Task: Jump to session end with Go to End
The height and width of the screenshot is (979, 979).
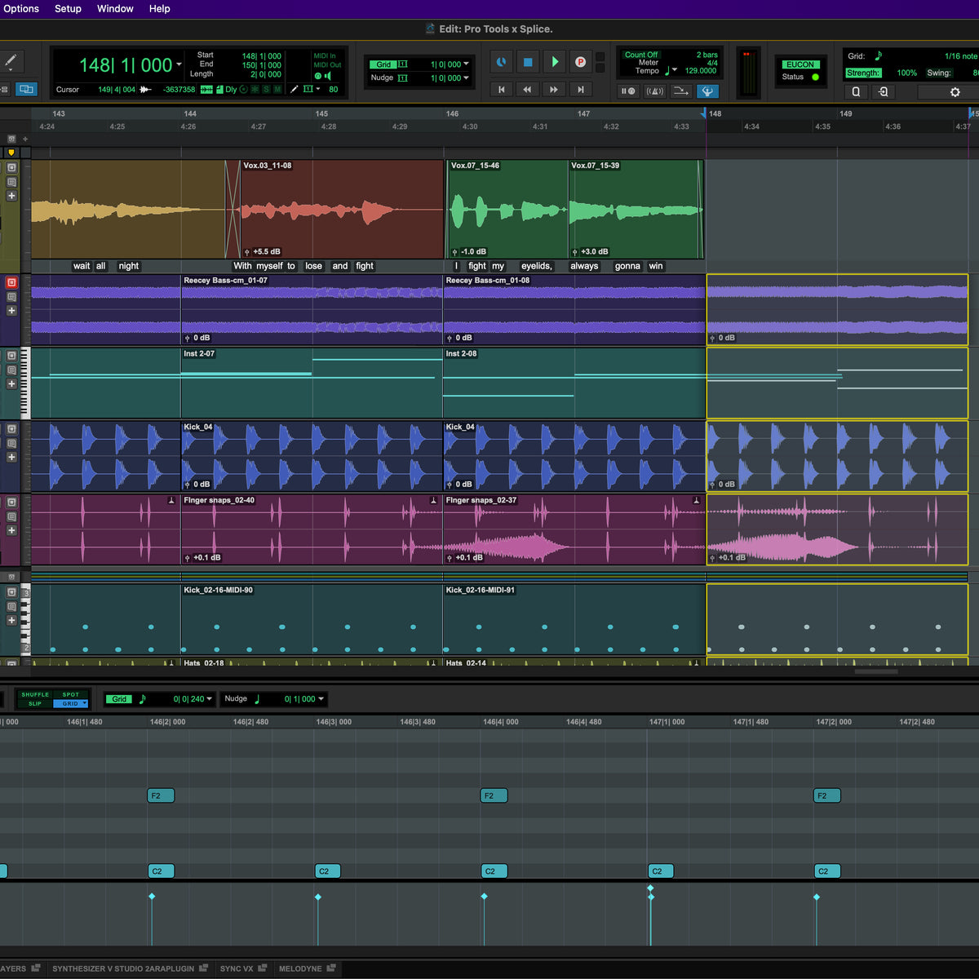Action: (x=580, y=90)
